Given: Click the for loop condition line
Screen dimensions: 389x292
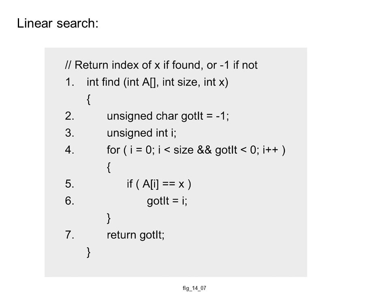Looking at the screenshot, I should (196, 150).
